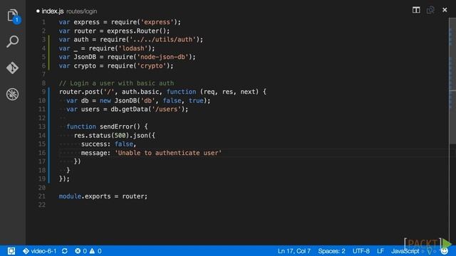Open problems via error count icon
Viewport: 456px width, 256px height.
coord(81,251)
